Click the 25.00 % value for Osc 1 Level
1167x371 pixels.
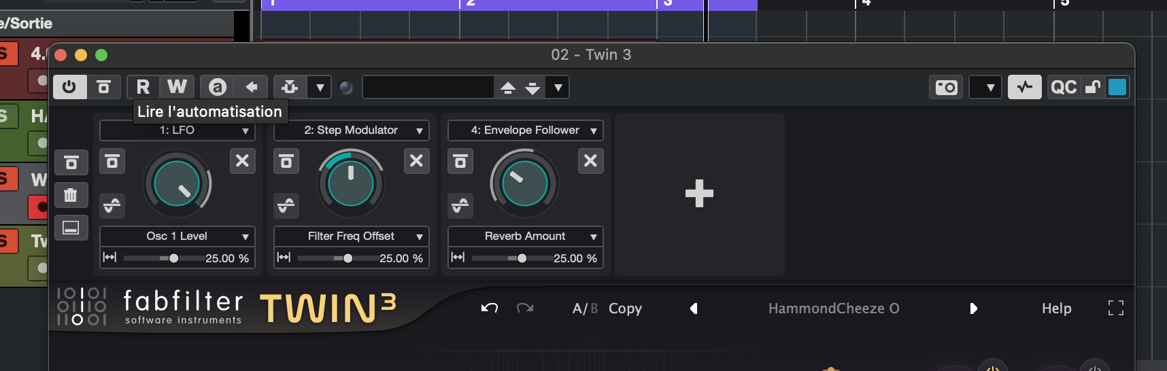[227, 258]
